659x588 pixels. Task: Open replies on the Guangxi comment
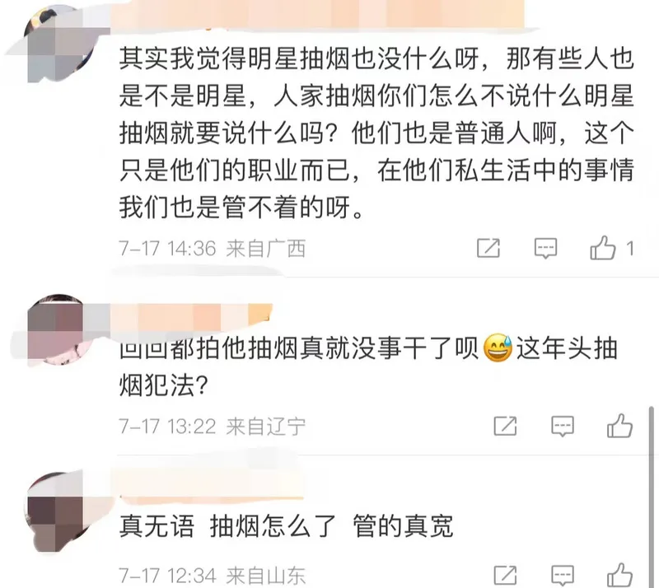545,248
